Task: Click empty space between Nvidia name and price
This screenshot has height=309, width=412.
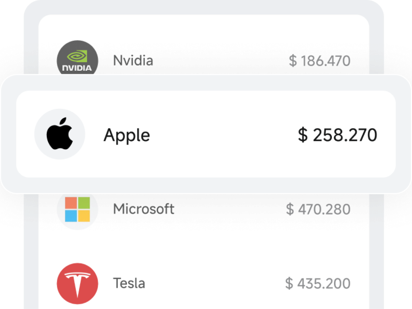Action: coord(219,61)
